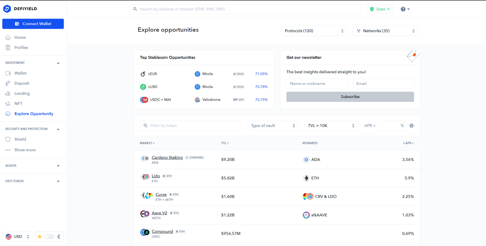486x246 pixels.
Task: Open the Protocols (120) dropdown
Action: (314, 31)
